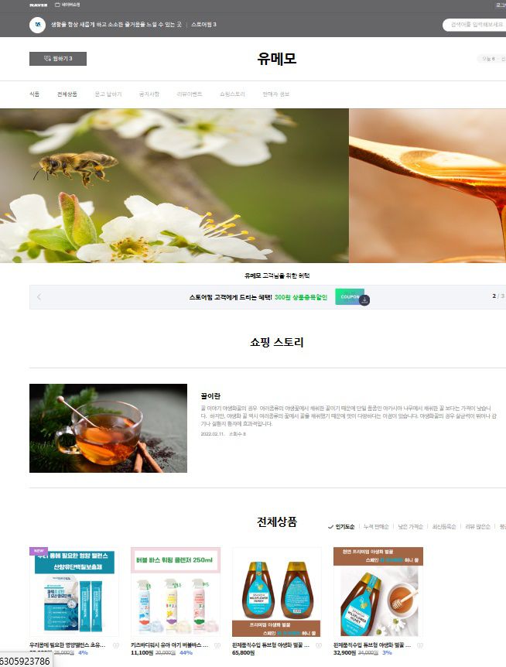
Task: Open the 꿀이란 shopping story title
Action: click(x=210, y=395)
